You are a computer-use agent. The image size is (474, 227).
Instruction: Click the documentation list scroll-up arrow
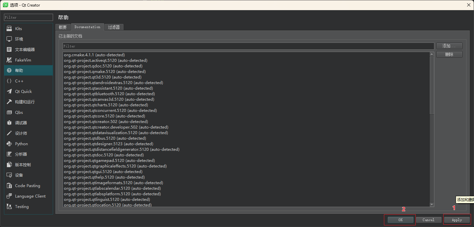click(432, 54)
